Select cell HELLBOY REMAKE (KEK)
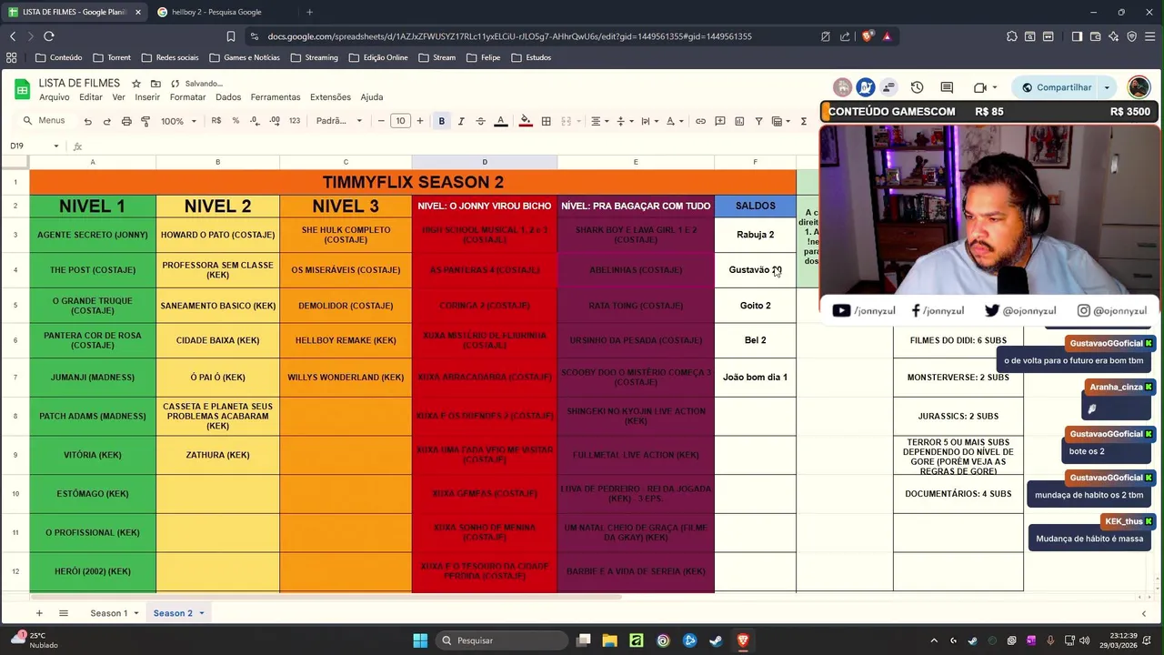The height and width of the screenshot is (655, 1164). tap(346, 340)
